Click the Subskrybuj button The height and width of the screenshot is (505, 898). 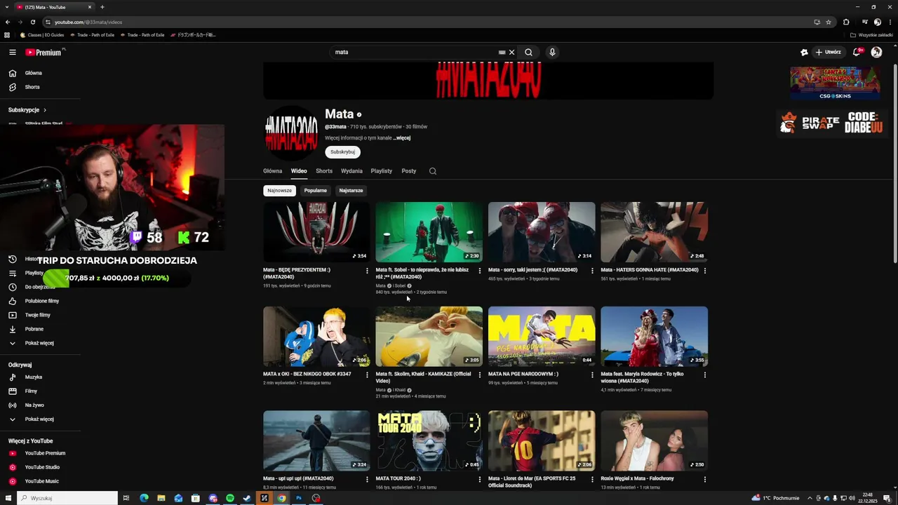coord(342,151)
